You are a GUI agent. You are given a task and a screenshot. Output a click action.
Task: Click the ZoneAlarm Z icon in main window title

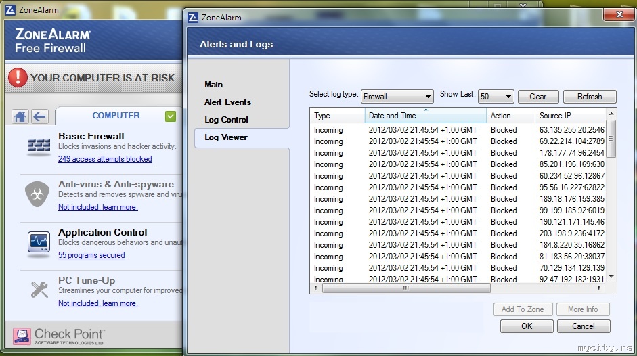(x=10, y=9)
